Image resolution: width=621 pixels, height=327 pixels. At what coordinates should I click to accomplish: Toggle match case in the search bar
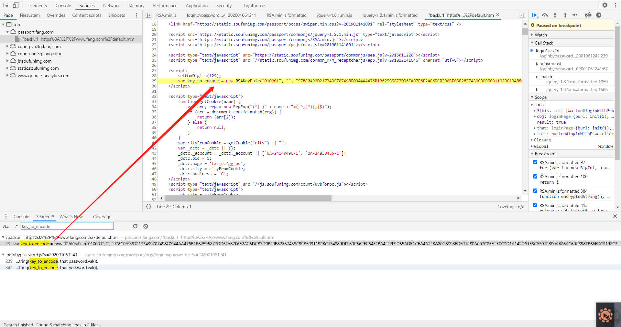click(x=6, y=226)
